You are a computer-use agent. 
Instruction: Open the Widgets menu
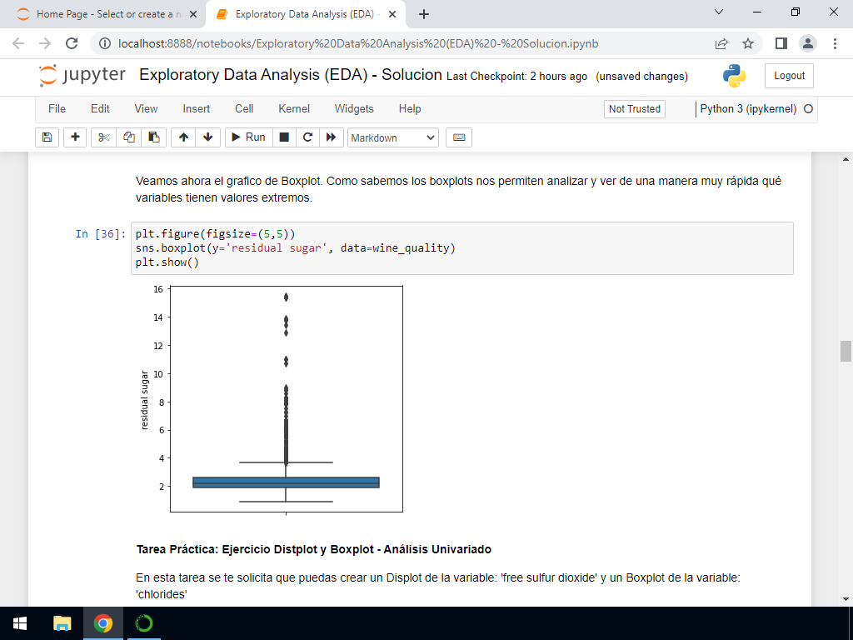(x=354, y=109)
